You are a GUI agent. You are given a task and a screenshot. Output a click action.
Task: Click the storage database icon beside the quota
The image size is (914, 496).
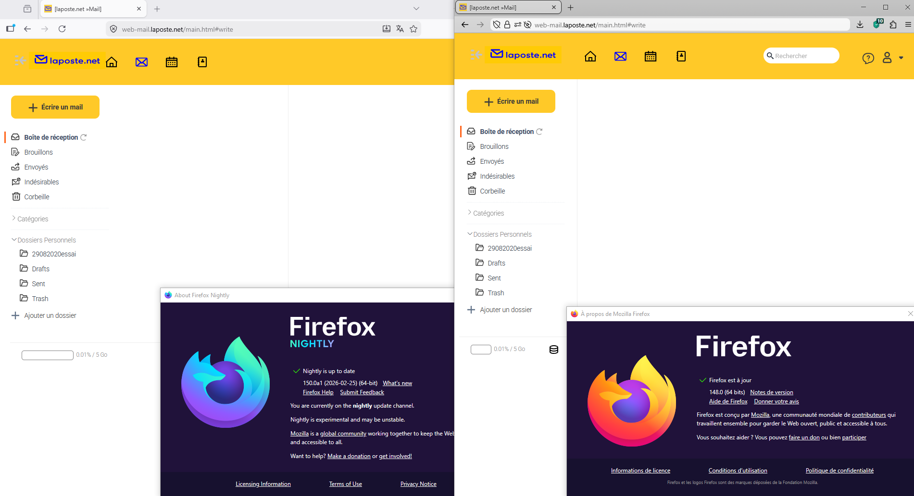tap(554, 350)
